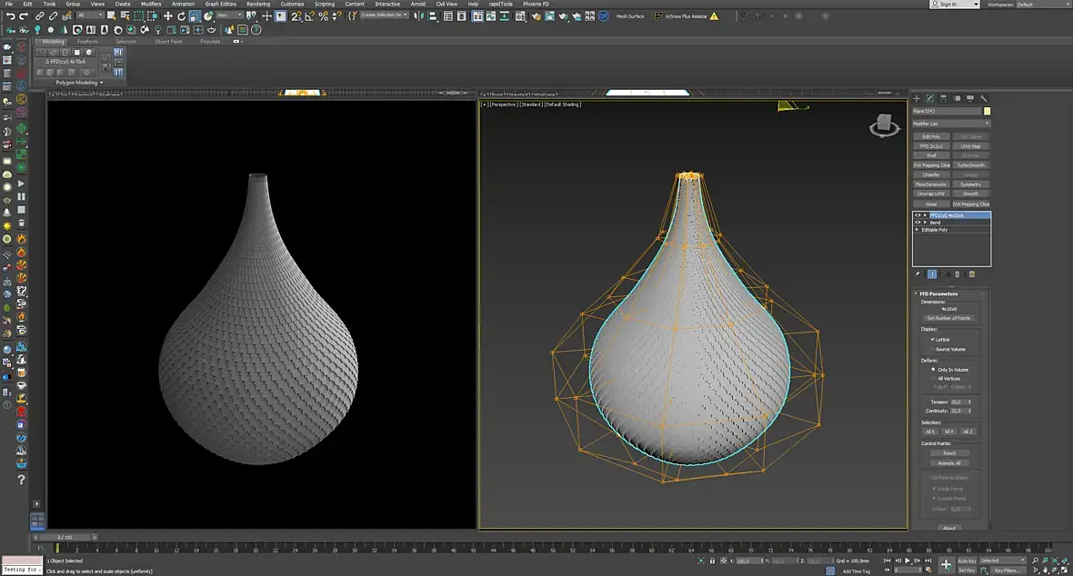Expand the Editable Poly stack entry
Viewport: 1073px width, 576px height.
click(918, 230)
